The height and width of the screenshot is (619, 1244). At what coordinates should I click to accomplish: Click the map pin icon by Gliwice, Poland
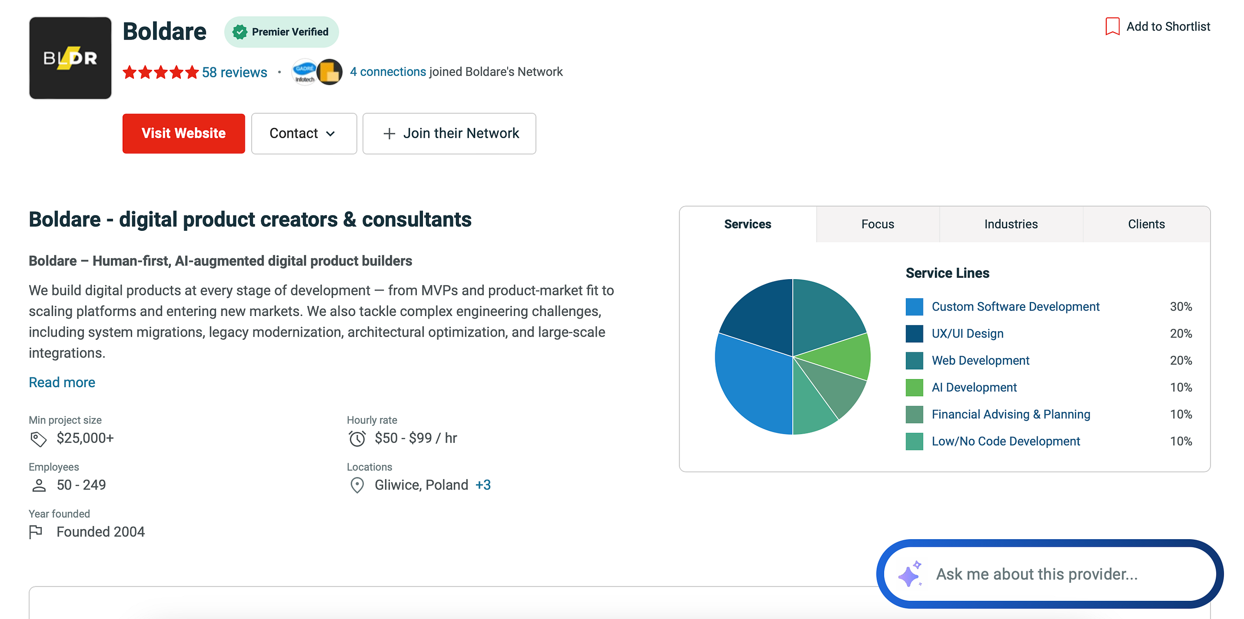tap(357, 485)
